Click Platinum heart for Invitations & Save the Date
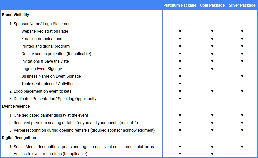The width and height of the screenshot is (258, 158). tap(180, 61)
